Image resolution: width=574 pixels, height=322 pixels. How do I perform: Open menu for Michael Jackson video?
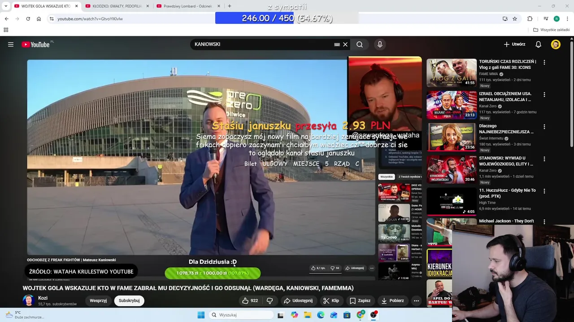[x=544, y=222]
